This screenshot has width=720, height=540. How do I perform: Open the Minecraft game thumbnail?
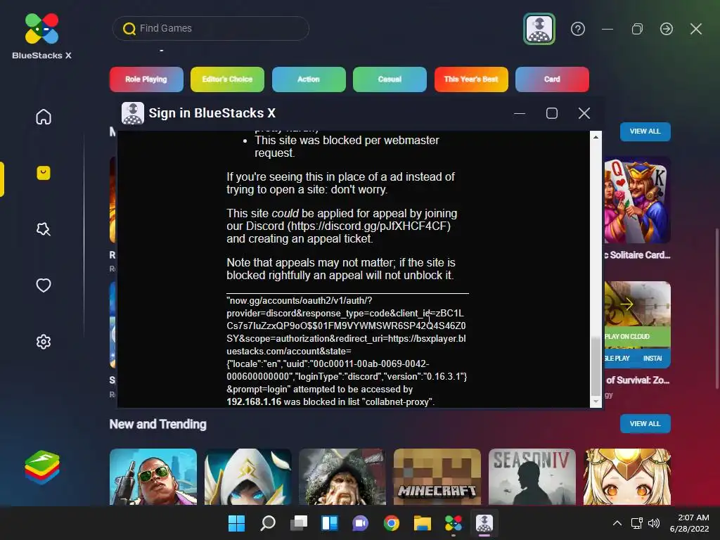pos(437,477)
